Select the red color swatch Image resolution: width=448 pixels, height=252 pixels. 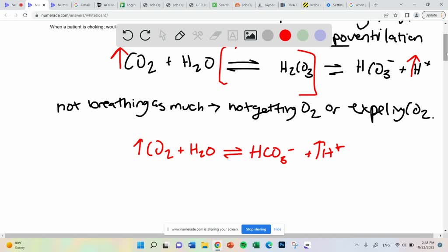pyautogui.click(x=285, y=35)
